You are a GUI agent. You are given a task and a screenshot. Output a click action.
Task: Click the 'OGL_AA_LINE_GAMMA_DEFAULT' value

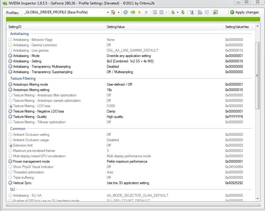point(132,50)
